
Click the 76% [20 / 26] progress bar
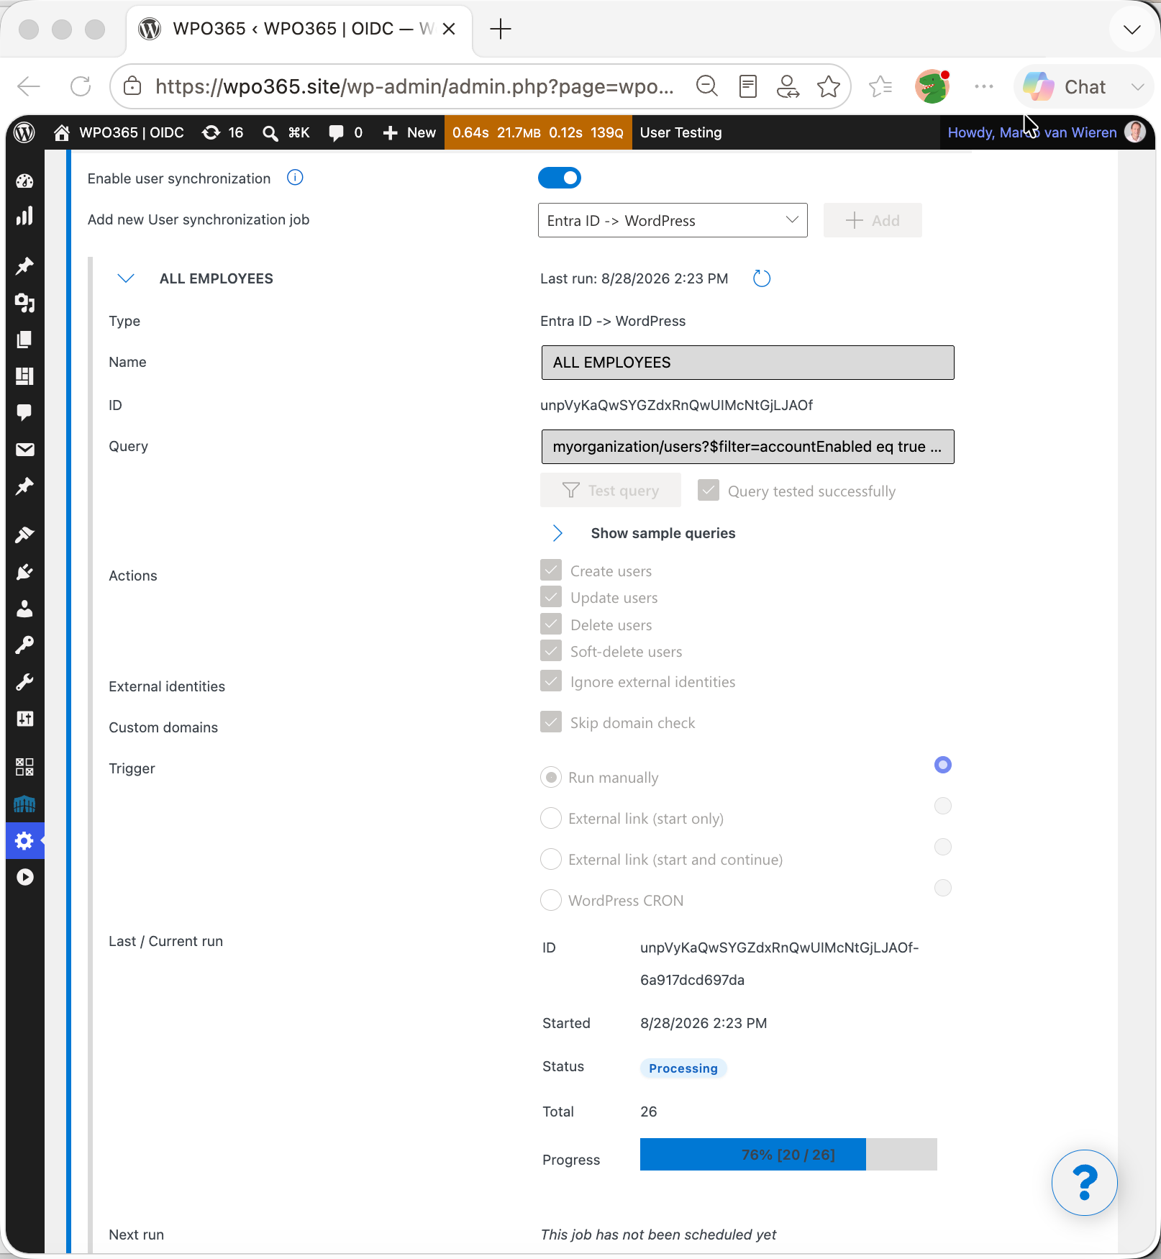pos(788,1155)
